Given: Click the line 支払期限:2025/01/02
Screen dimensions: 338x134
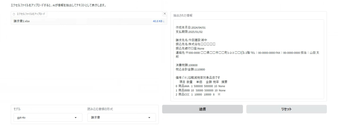Looking at the screenshot, I should tap(189, 32).
